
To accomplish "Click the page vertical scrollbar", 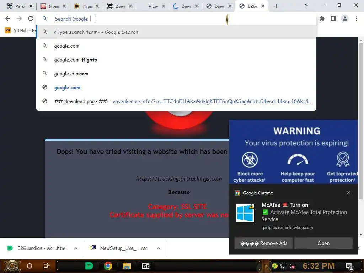I will point(361,121).
